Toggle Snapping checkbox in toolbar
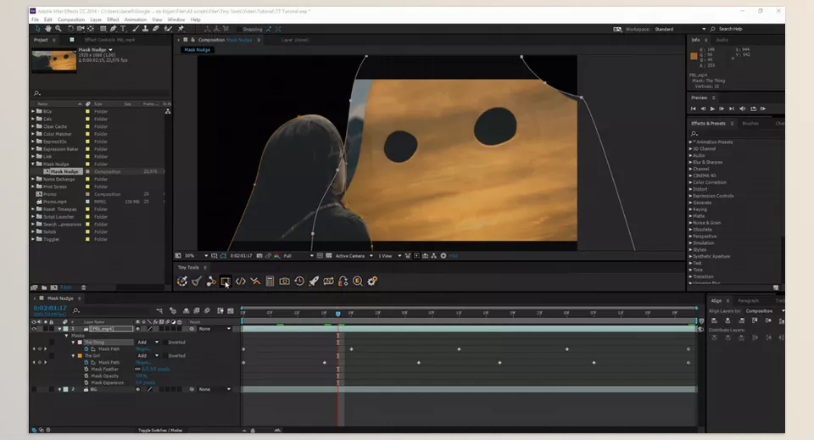814x440 pixels. pyautogui.click(x=239, y=29)
